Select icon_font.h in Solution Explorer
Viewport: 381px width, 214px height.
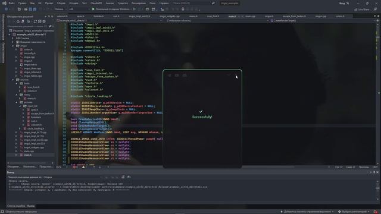tap(33, 87)
